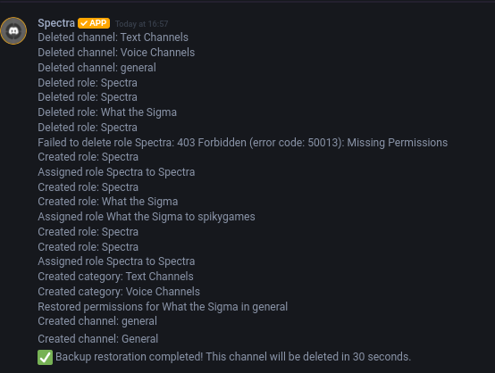Open the Spectra bot avatar profile
495x373 pixels.
pos(13,31)
